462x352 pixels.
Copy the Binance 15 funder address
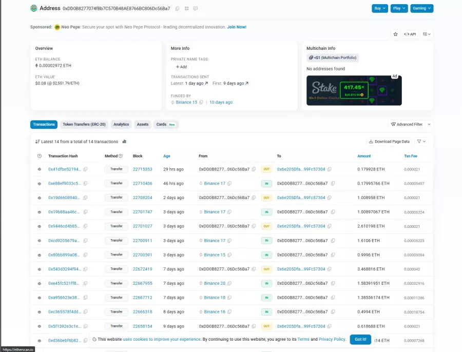click(201, 102)
